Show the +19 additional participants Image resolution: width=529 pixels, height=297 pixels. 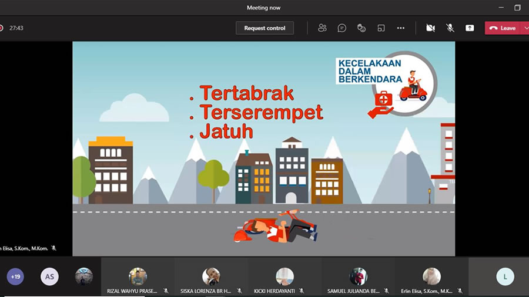(15, 276)
